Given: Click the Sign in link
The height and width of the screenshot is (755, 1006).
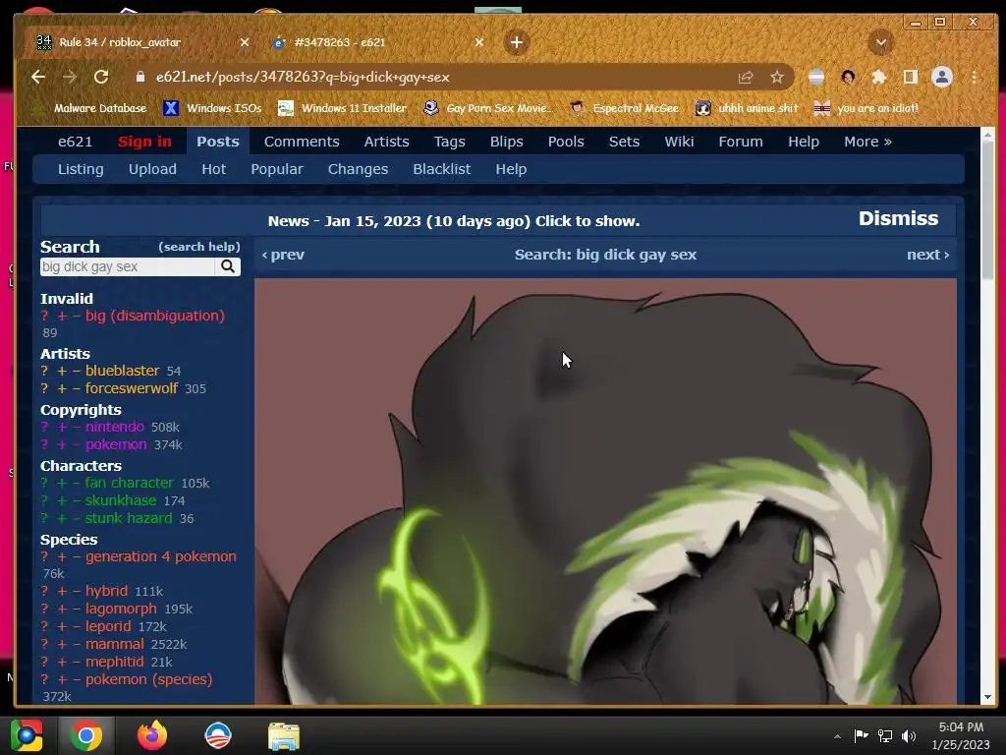Looking at the screenshot, I should click(144, 142).
